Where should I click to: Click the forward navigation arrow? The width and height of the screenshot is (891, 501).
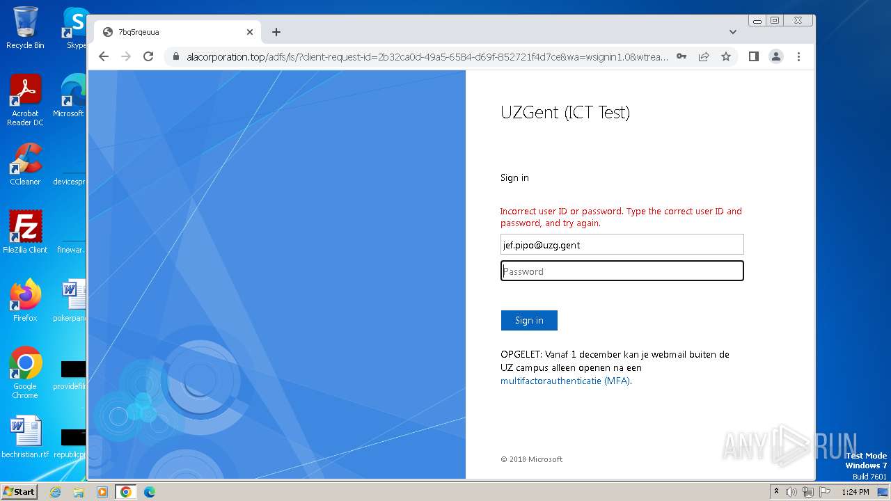(x=126, y=56)
